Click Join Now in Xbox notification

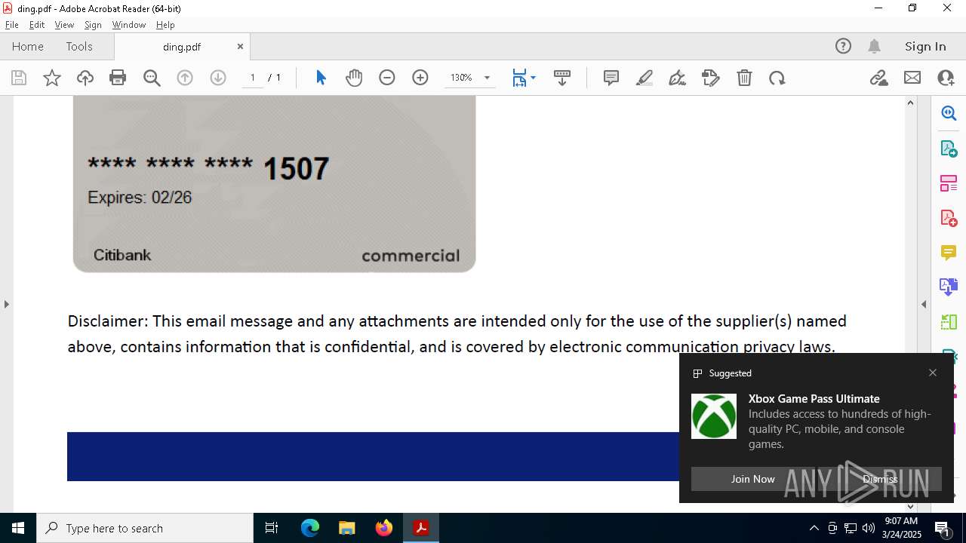pos(752,479)
